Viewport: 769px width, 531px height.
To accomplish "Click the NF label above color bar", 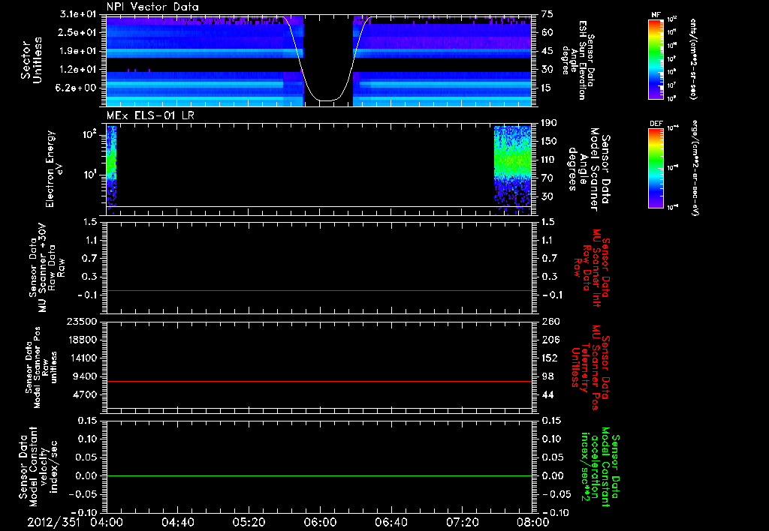I will pos(656,15).
